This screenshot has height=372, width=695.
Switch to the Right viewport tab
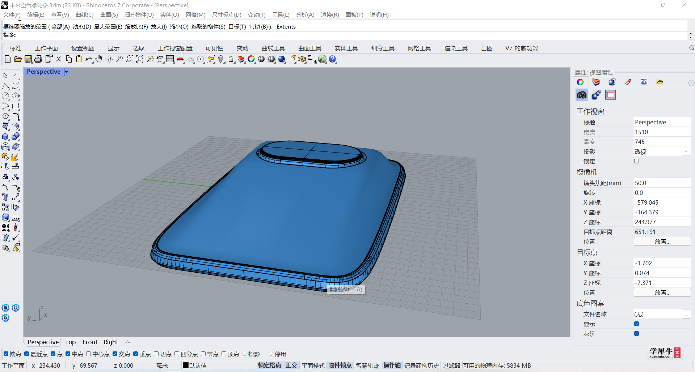tap(111, 342)
